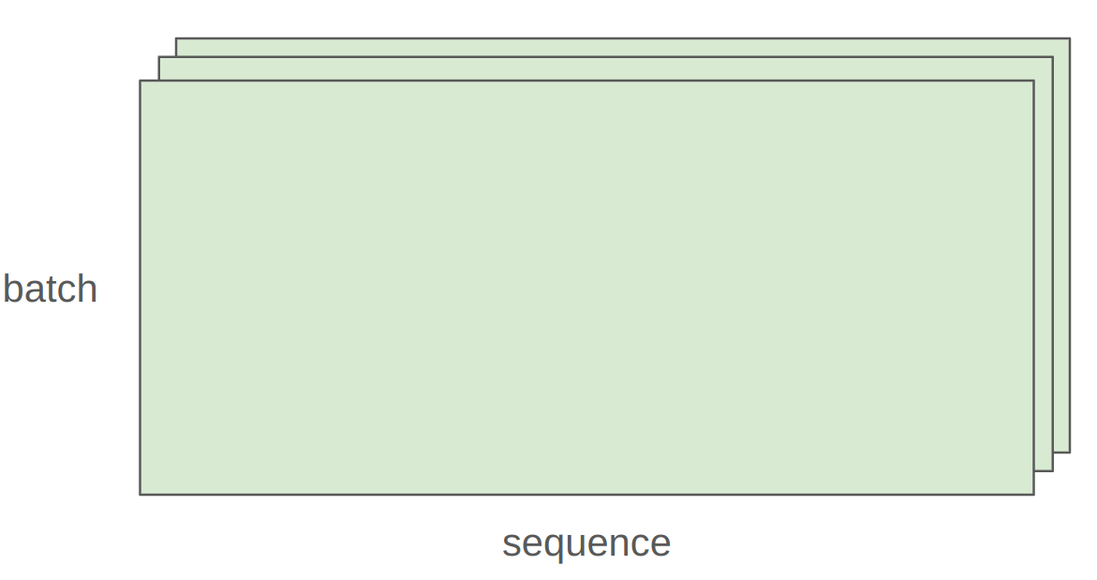Click the rearmost rectangle's top-right corner
Image resolution: width=1097 pixels, height=580 pixels.
coord(1069,38)
